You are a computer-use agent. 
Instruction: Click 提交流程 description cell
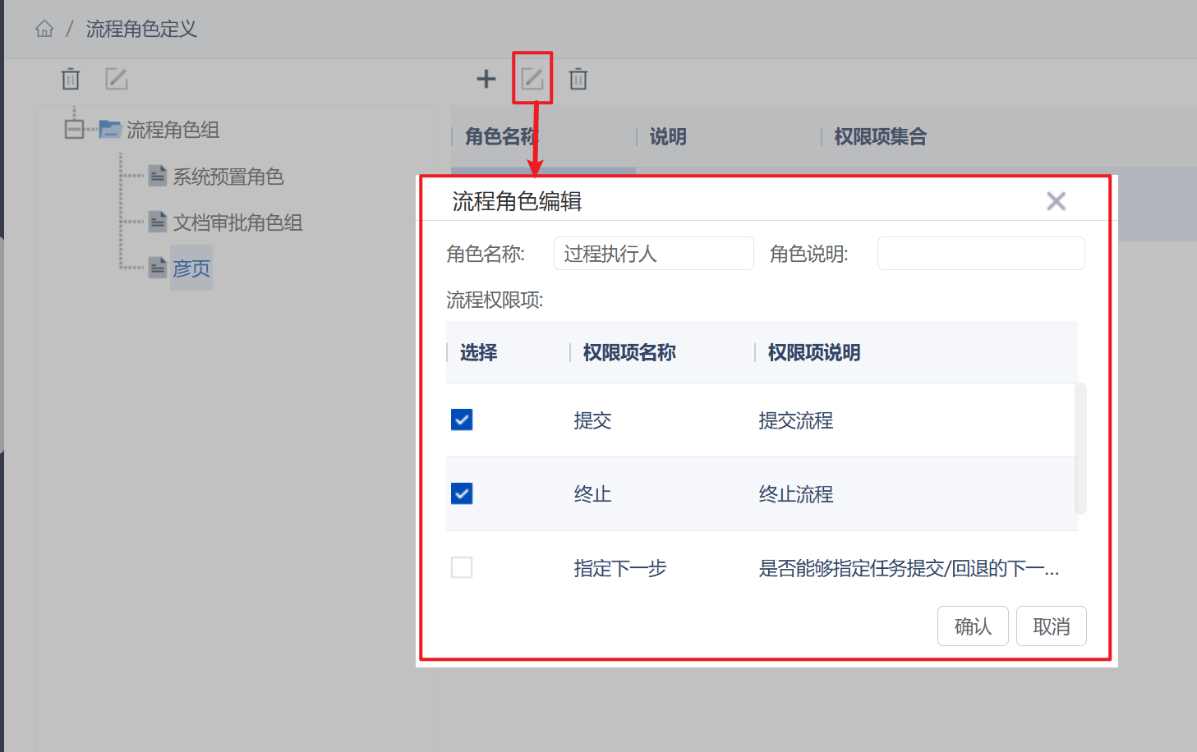tap(796, 420)
